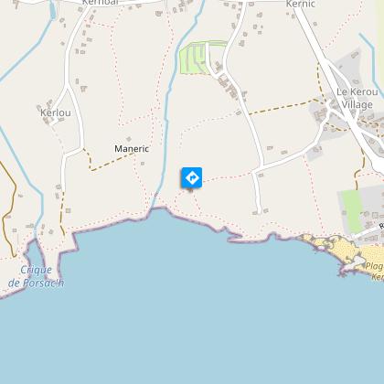This screenshot has width=384, height=384.
Task: Click the Le Kerou Village label
Action: tap(357, 98)
